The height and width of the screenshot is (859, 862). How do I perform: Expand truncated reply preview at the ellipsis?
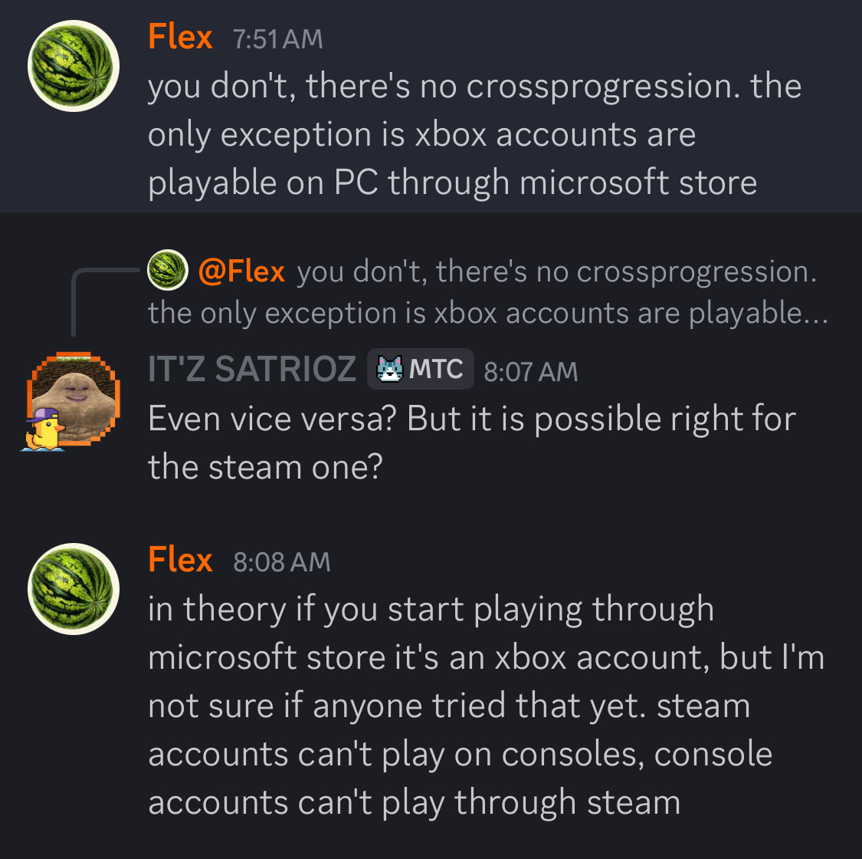point(812,313)
